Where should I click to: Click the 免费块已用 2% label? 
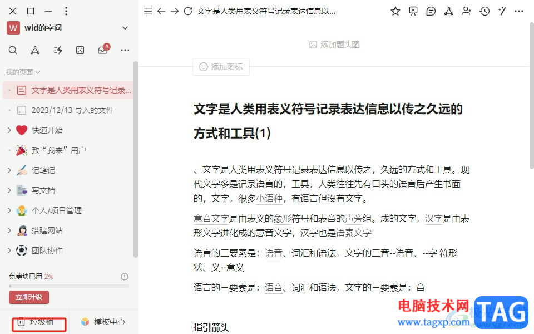point(31,277)
